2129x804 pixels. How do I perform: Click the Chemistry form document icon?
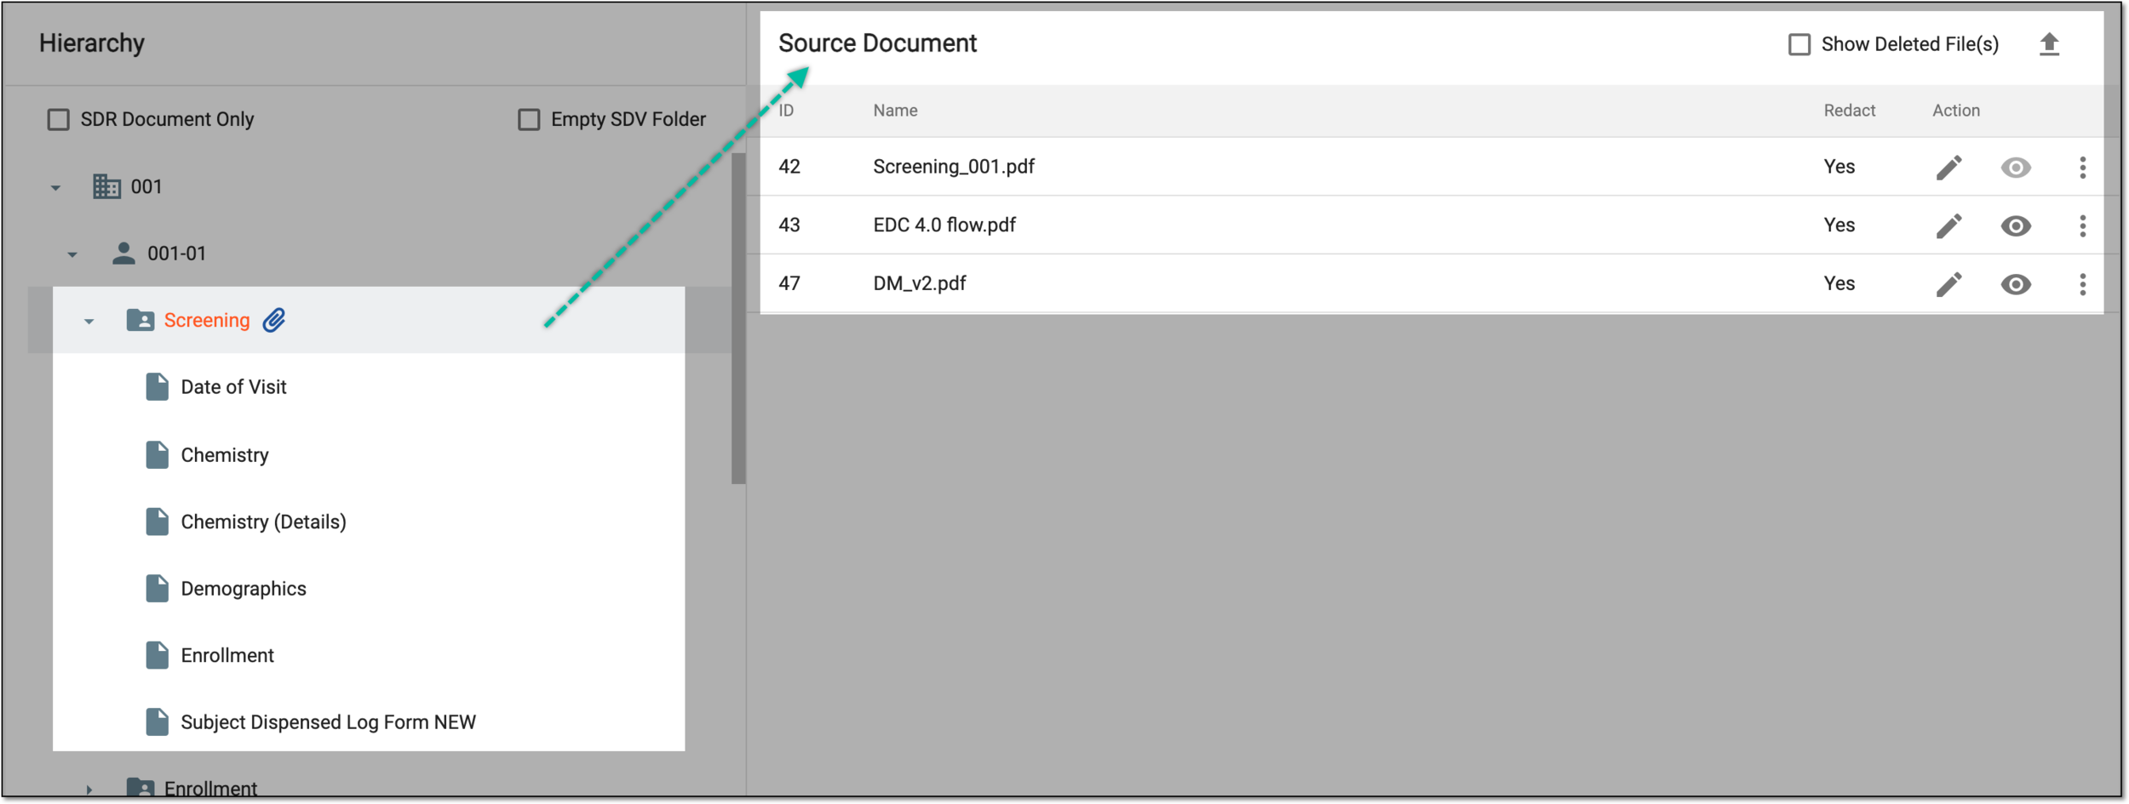pyautogui.click(x=157, y=455)
